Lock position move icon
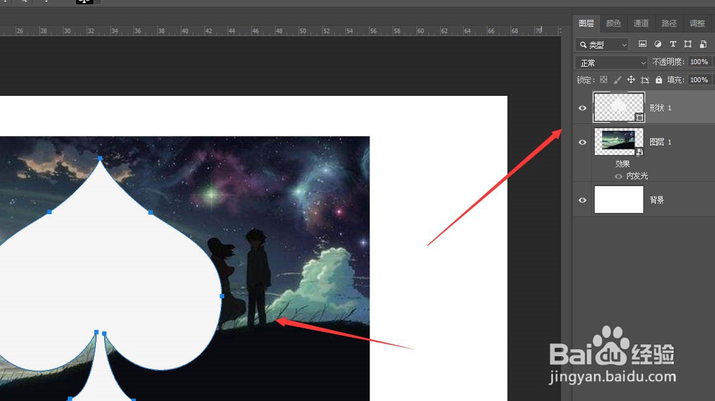Viewport: 715px width, 401px height. pos(631,80)
